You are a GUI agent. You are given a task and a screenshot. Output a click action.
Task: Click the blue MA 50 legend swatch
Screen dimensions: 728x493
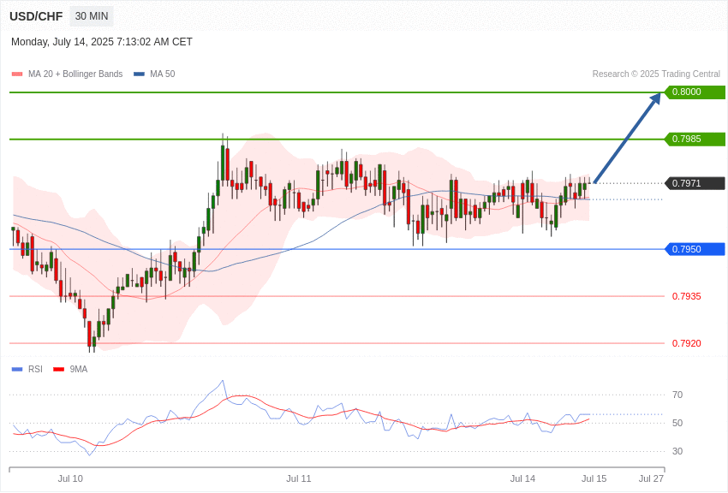139,74
